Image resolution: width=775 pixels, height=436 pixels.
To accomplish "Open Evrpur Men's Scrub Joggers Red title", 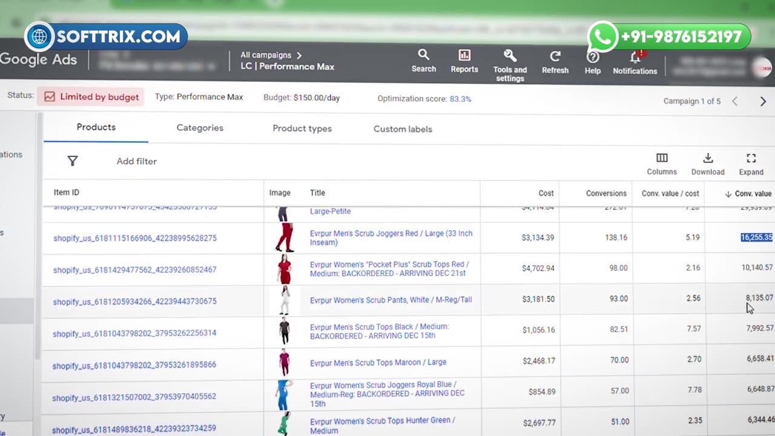I will click(x=391, y=237).
